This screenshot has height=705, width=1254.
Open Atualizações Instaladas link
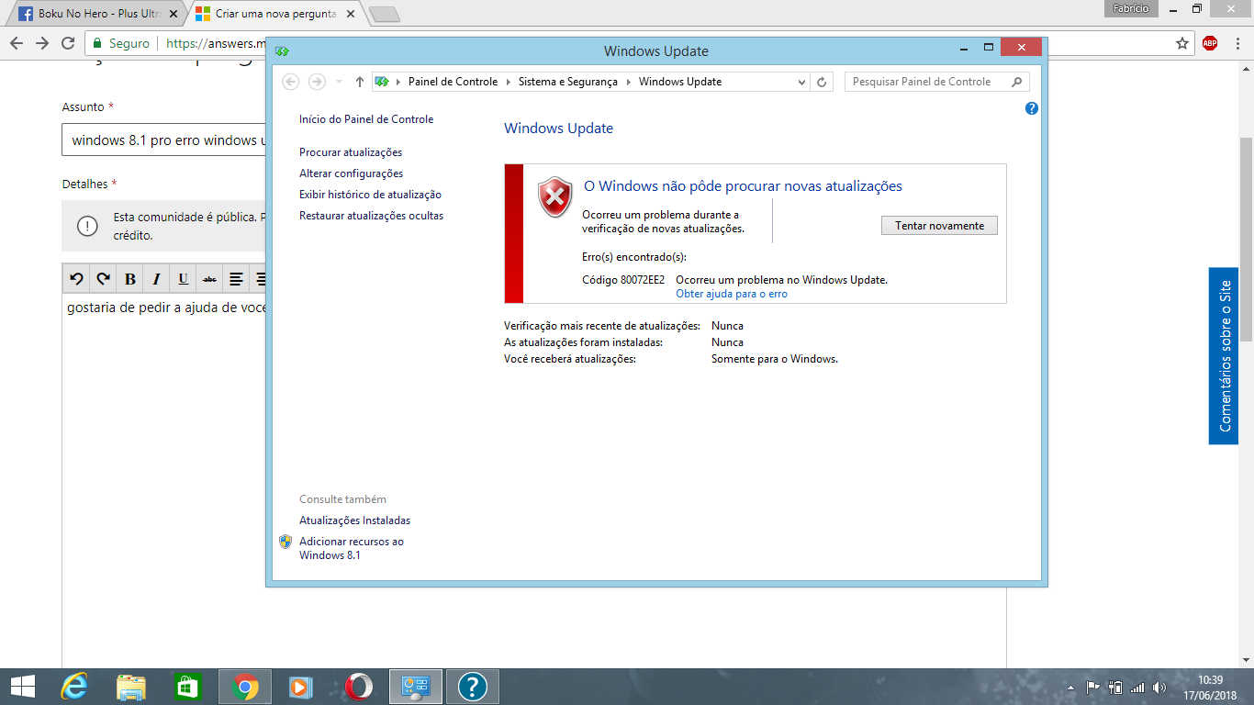[354, 520]
